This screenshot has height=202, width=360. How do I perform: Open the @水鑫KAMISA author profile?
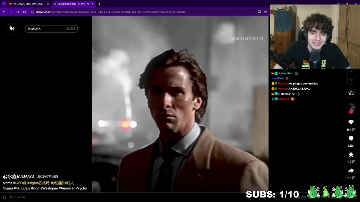[19, 176]
